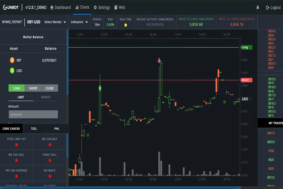This screenshot has height=189, width=283.
Task: Switch order type to MARKET
Action: click(45, 97)
